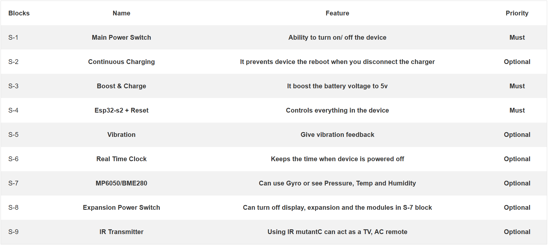
Task: Click the Priority column header
Action: [x=517, y=13]
